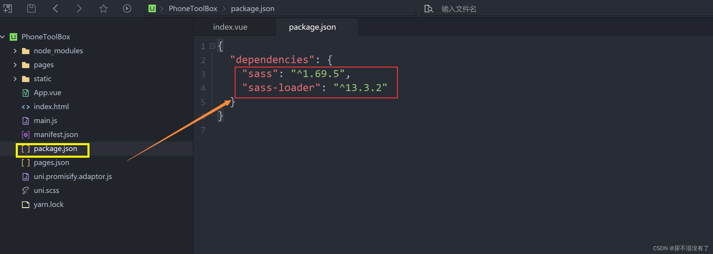
Task: Open main.js in the file tree
Action: tap(45, 121)
